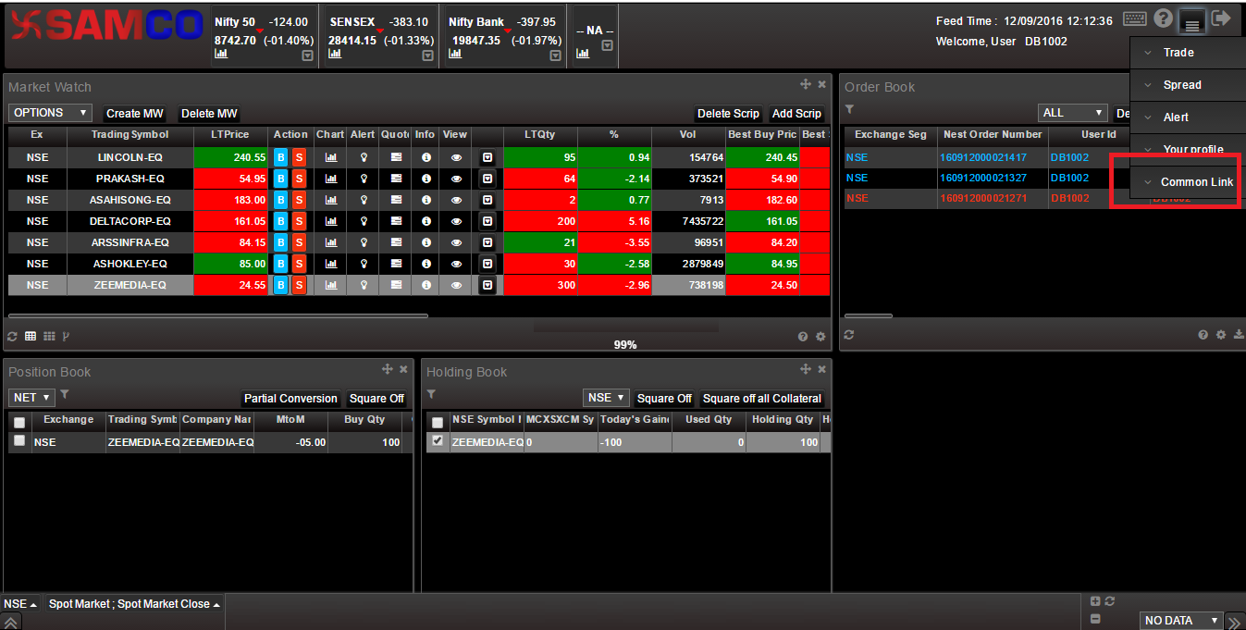Open the NO DATA dropdown in status bar
Screen dimensions: 1246x630
[x=1181, y=621]
